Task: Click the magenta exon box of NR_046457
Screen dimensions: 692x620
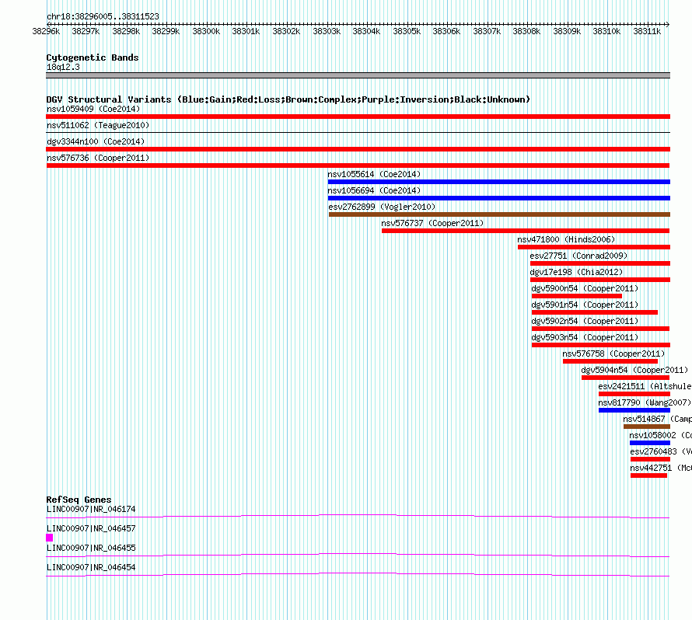Action: coord(50,538)
